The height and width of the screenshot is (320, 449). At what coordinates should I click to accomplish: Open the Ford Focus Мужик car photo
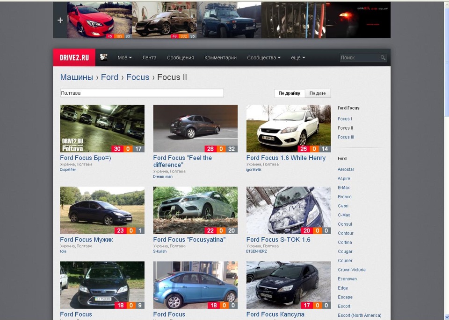102,210
